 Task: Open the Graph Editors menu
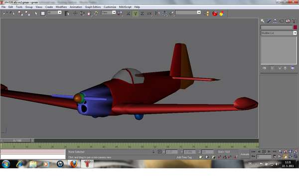(x=93, y=7)
